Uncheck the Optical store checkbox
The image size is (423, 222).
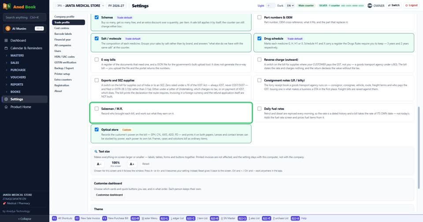point(96,129)
